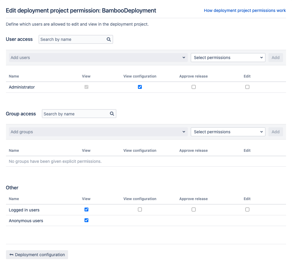
Task: Click the Approve release column header in user table
Action: coord(193,76)
